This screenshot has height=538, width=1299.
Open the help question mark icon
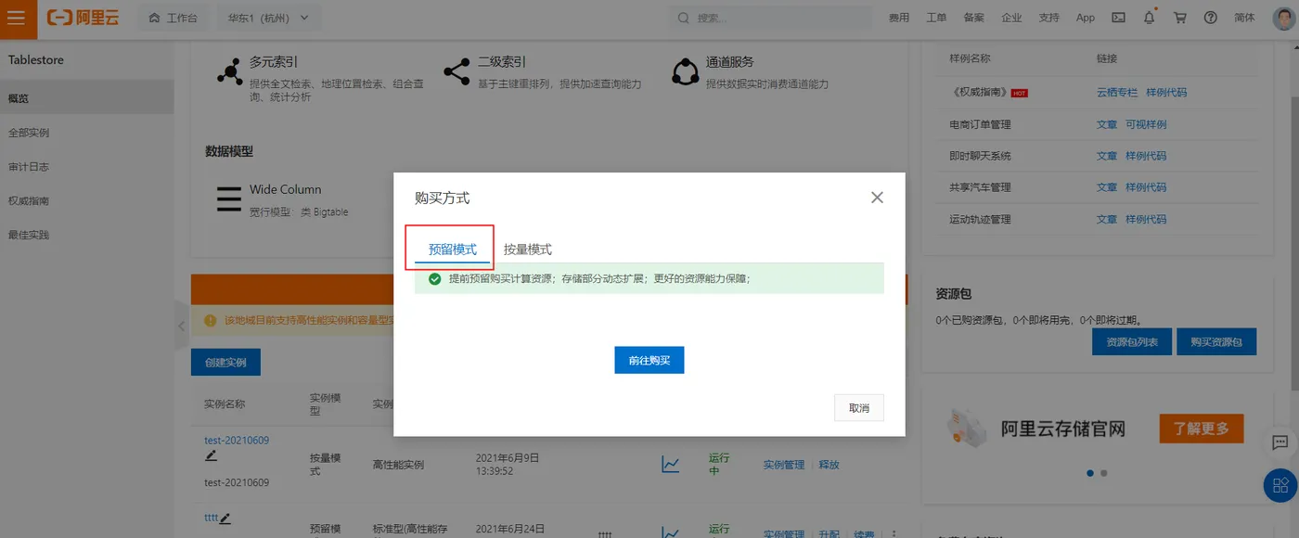pyautogui.click(x=1210, y=18)
